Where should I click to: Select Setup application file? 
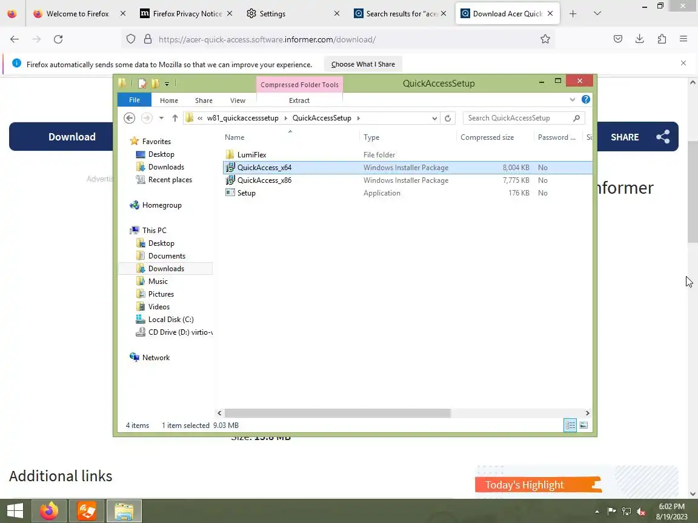coord(246,193)
